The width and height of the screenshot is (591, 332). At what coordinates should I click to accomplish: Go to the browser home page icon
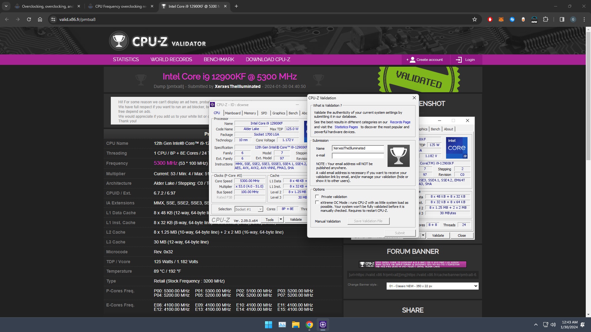tap(40, 19)
